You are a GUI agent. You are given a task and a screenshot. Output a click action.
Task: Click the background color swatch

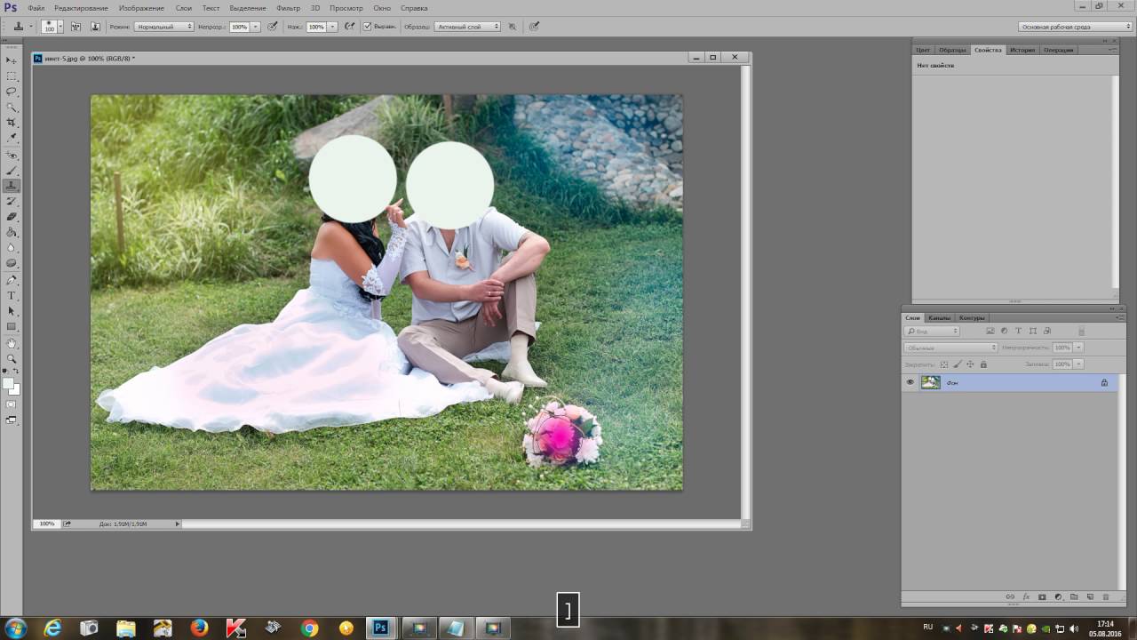(x=15, y=389)
